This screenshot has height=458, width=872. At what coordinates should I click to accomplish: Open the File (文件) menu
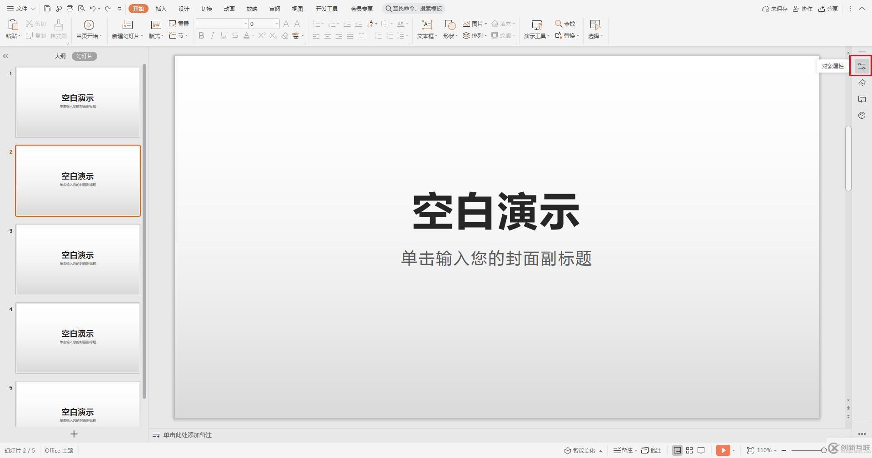click(x=21, y=9)
